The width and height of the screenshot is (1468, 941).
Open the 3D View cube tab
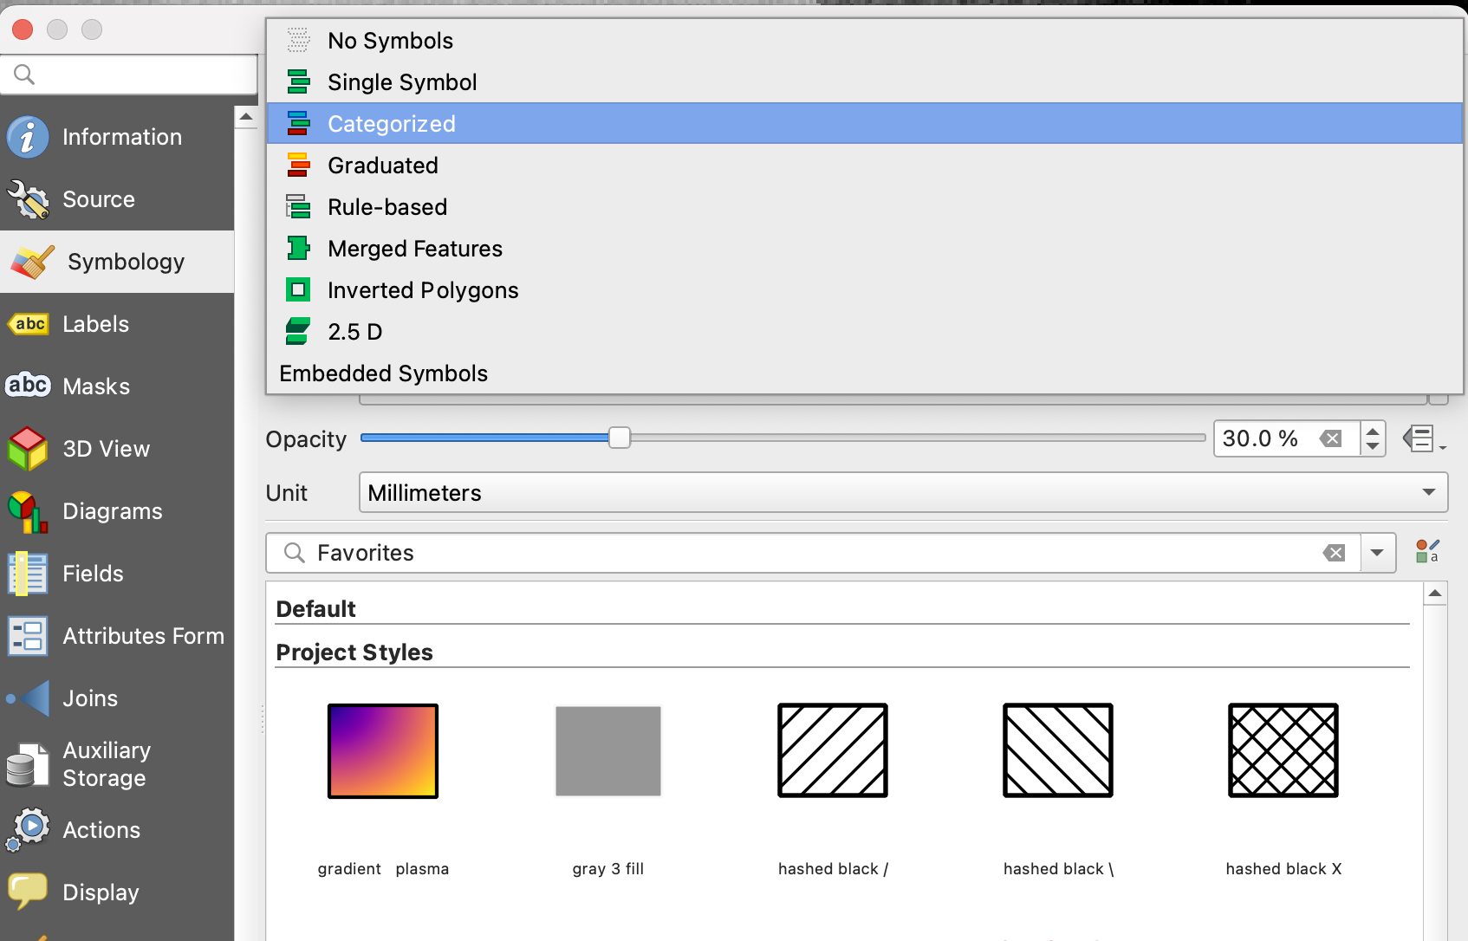pyautogui.click(x=117, y=449)
